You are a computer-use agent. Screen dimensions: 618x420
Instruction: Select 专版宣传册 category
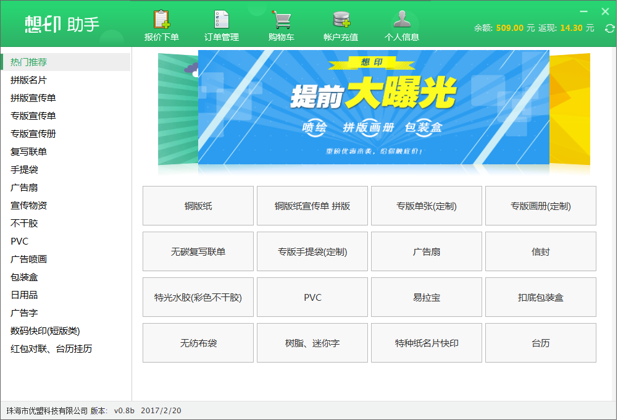click(x=66, y=133)
